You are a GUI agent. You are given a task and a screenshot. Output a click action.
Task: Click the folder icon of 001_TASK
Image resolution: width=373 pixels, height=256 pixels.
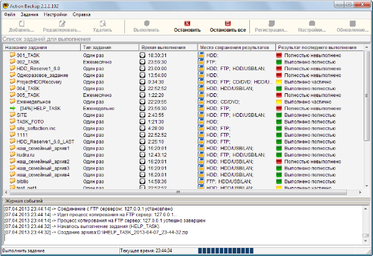point(12,55)
